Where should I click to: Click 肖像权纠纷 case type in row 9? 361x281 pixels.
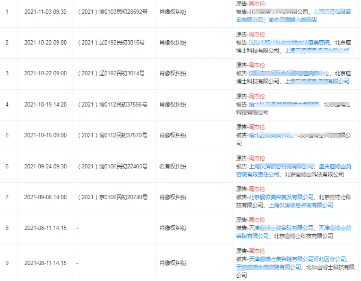pos(173,263)
